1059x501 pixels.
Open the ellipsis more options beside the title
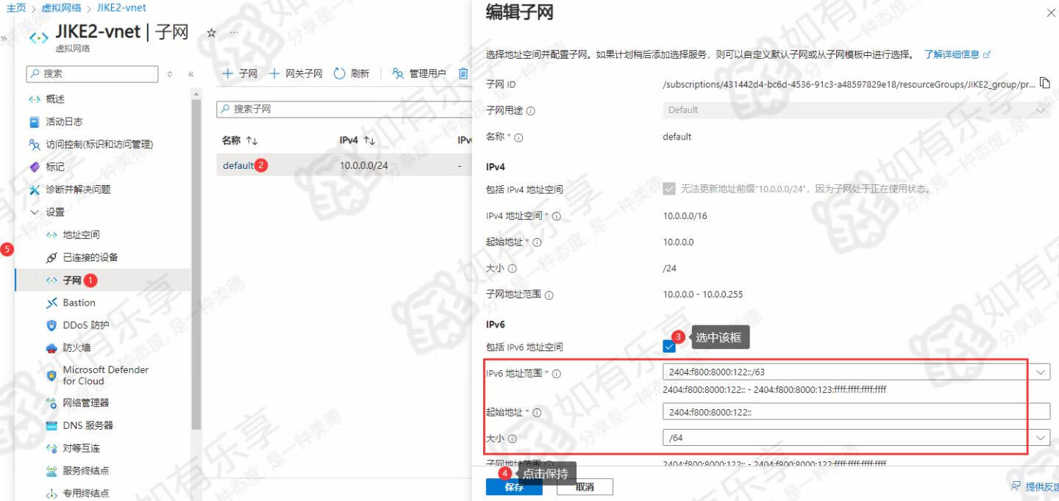click(234, 33)
